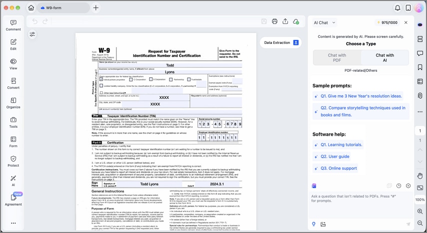Select prompt Q1 New Year's resolution ideas
This screenshot has height=233, width=427.
358,96
